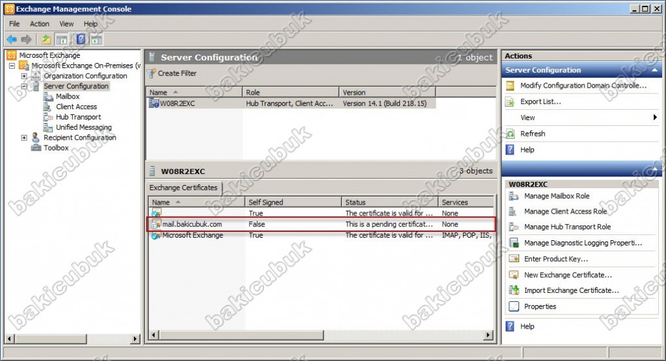Select Hub Transport in the tree
Image resolution: width=666 pixels, height=361 pixels.
click(x=79, y=117)
